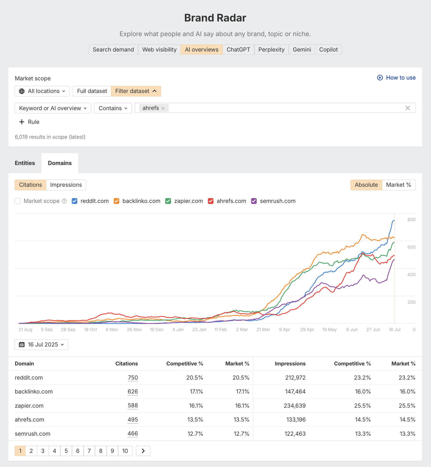Viewport: 431px width, 467px height.
Task: Remove the ahrefs keyword tag
Action: [163, 108]
